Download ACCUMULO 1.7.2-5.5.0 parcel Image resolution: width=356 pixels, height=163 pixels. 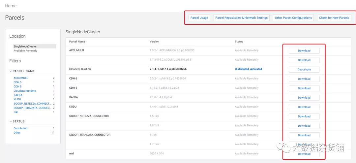(x=304, y=60)
